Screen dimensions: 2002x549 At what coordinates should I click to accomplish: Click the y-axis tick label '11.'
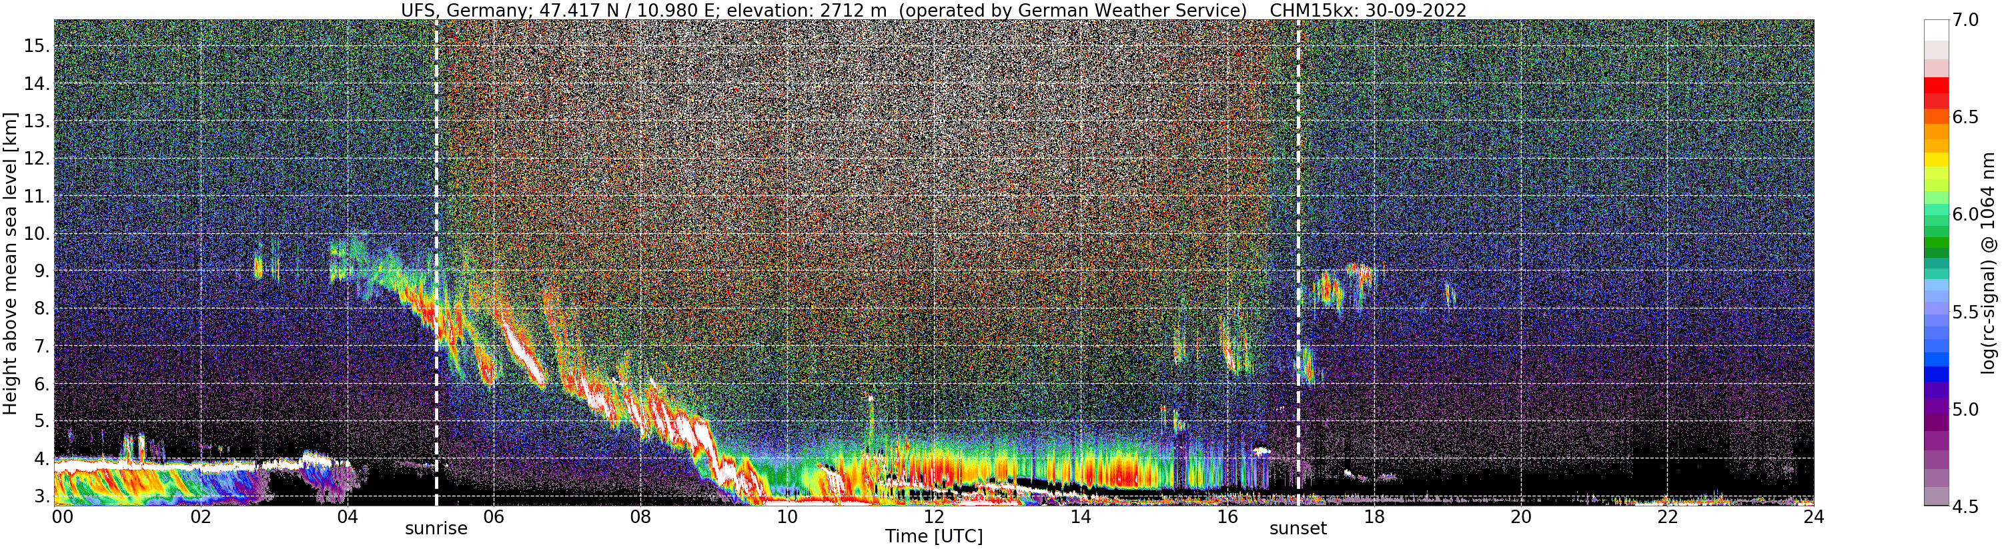(37, 197)
